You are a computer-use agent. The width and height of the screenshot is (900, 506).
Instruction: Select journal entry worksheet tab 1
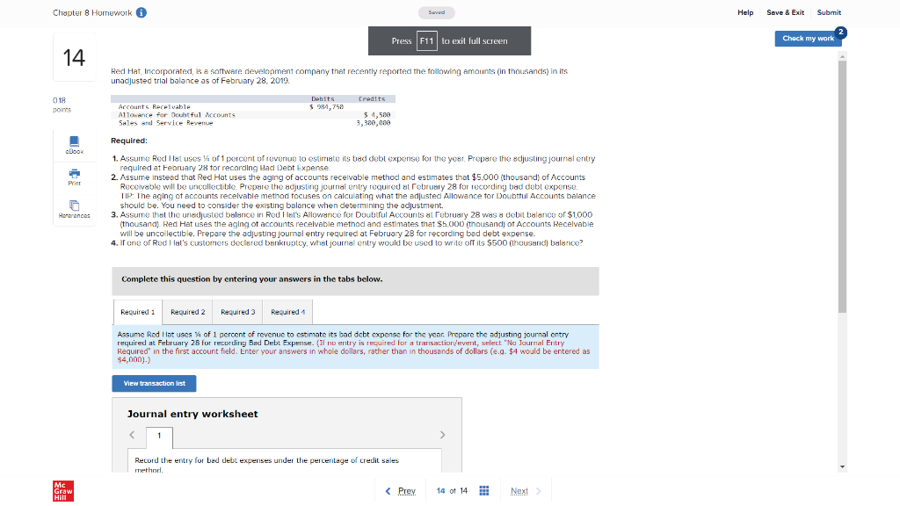160,436
